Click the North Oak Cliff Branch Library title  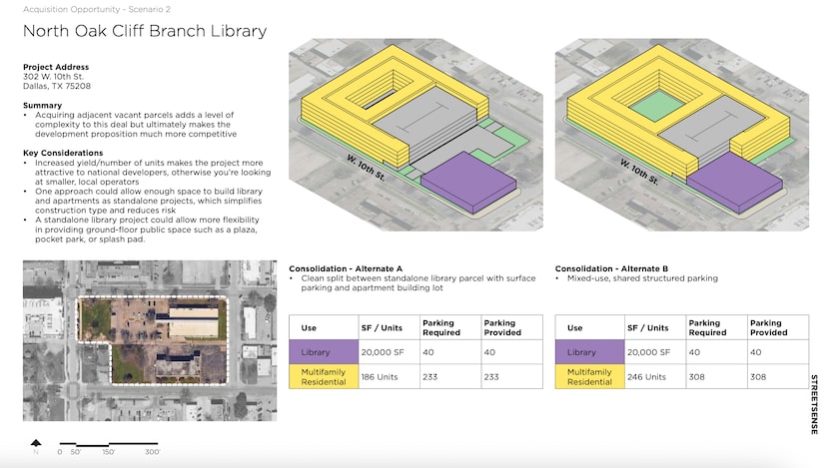(x=144, y=31)
